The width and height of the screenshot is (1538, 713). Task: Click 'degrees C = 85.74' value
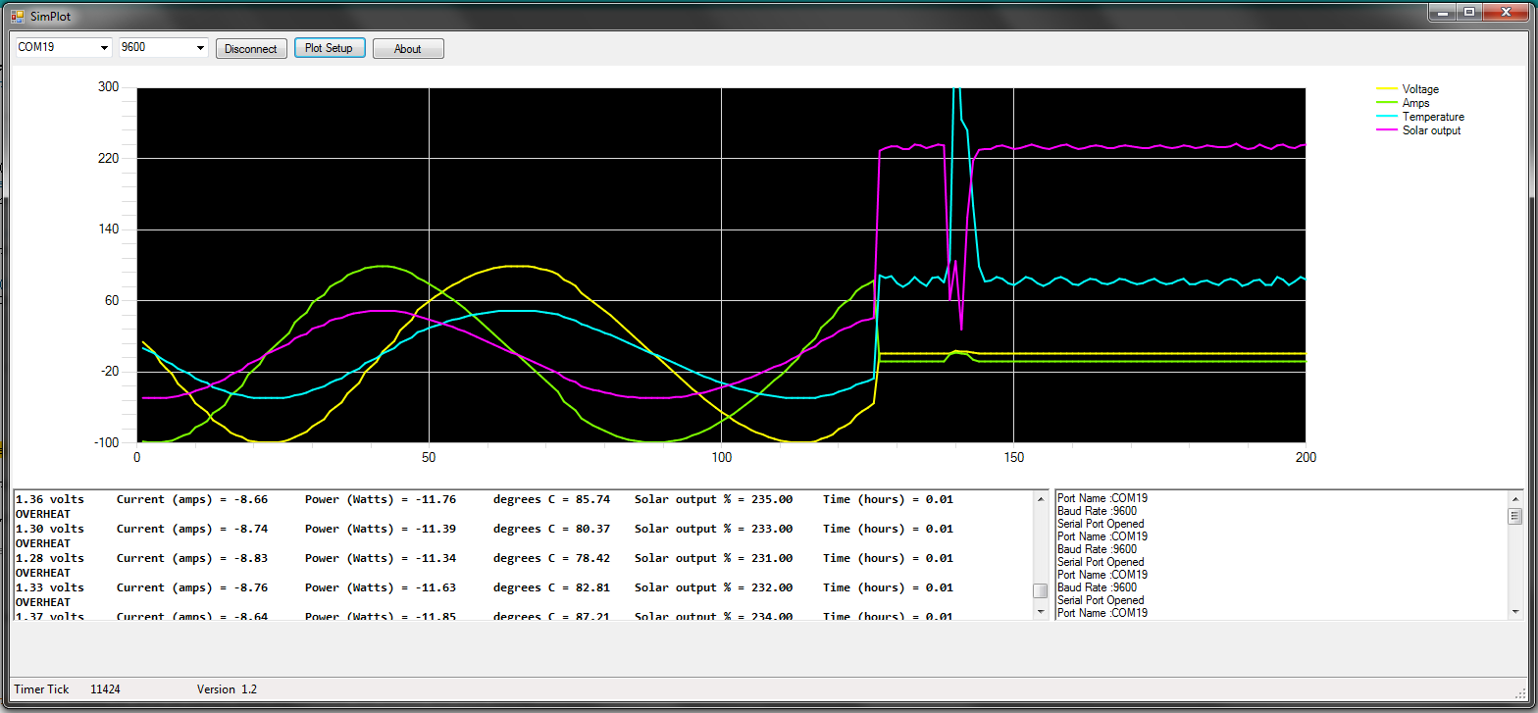click(x=551, y=499)
